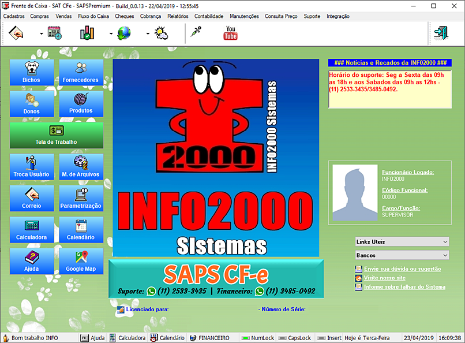465x343 pixels.
Task: Open the Correio tile
Action: (32, 198)
